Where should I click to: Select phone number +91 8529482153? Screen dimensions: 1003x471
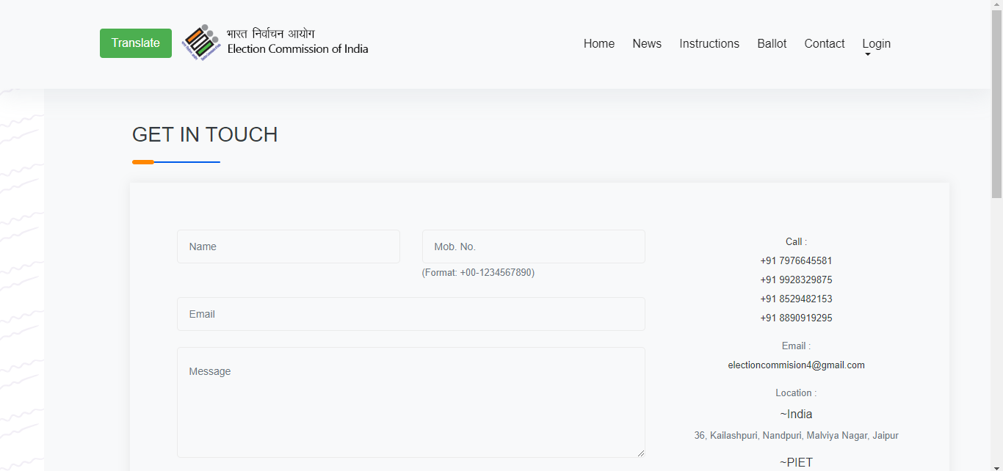796,299
